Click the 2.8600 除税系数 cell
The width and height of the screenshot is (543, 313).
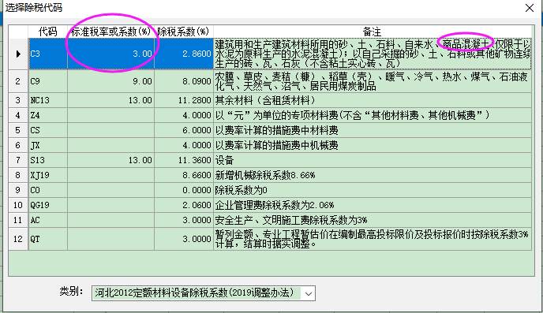[x=184, y=54]
